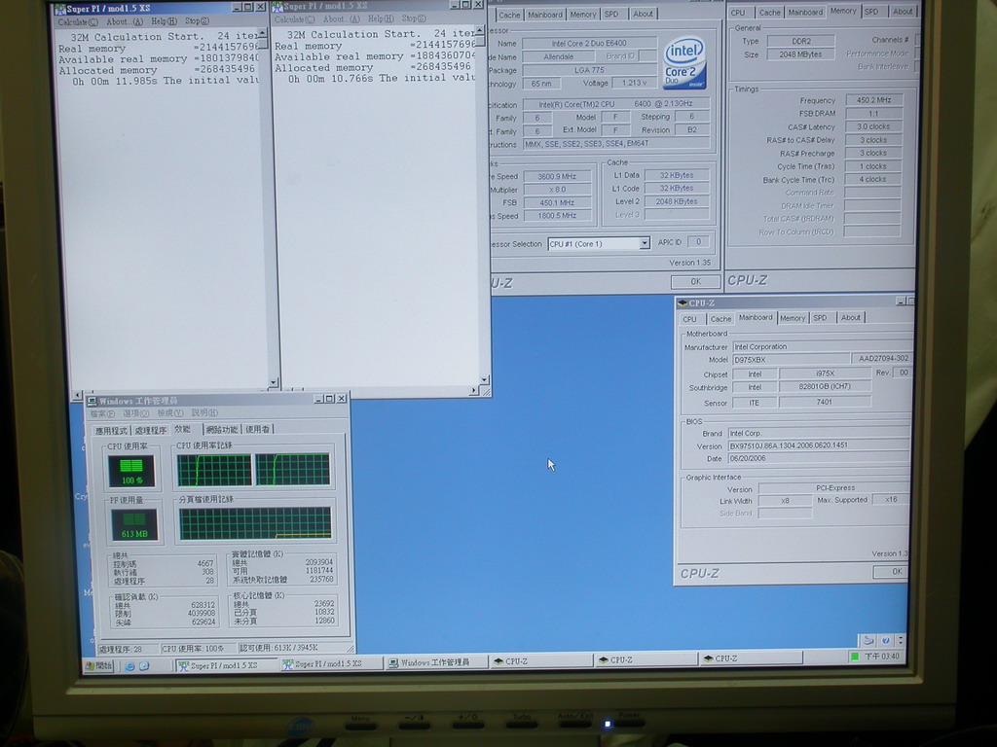The height and width of the screenshot is (747, 997).
Task: Click Stop menu in left Super PI window
Action: click(197, 20)
